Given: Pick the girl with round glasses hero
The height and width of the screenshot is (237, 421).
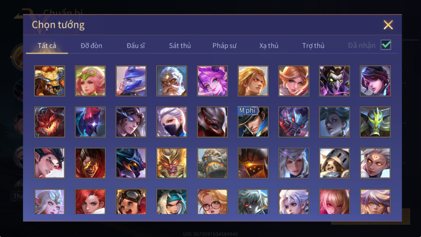Looking at the screenshot, I should pyautogui.click(x=212, y=201).
